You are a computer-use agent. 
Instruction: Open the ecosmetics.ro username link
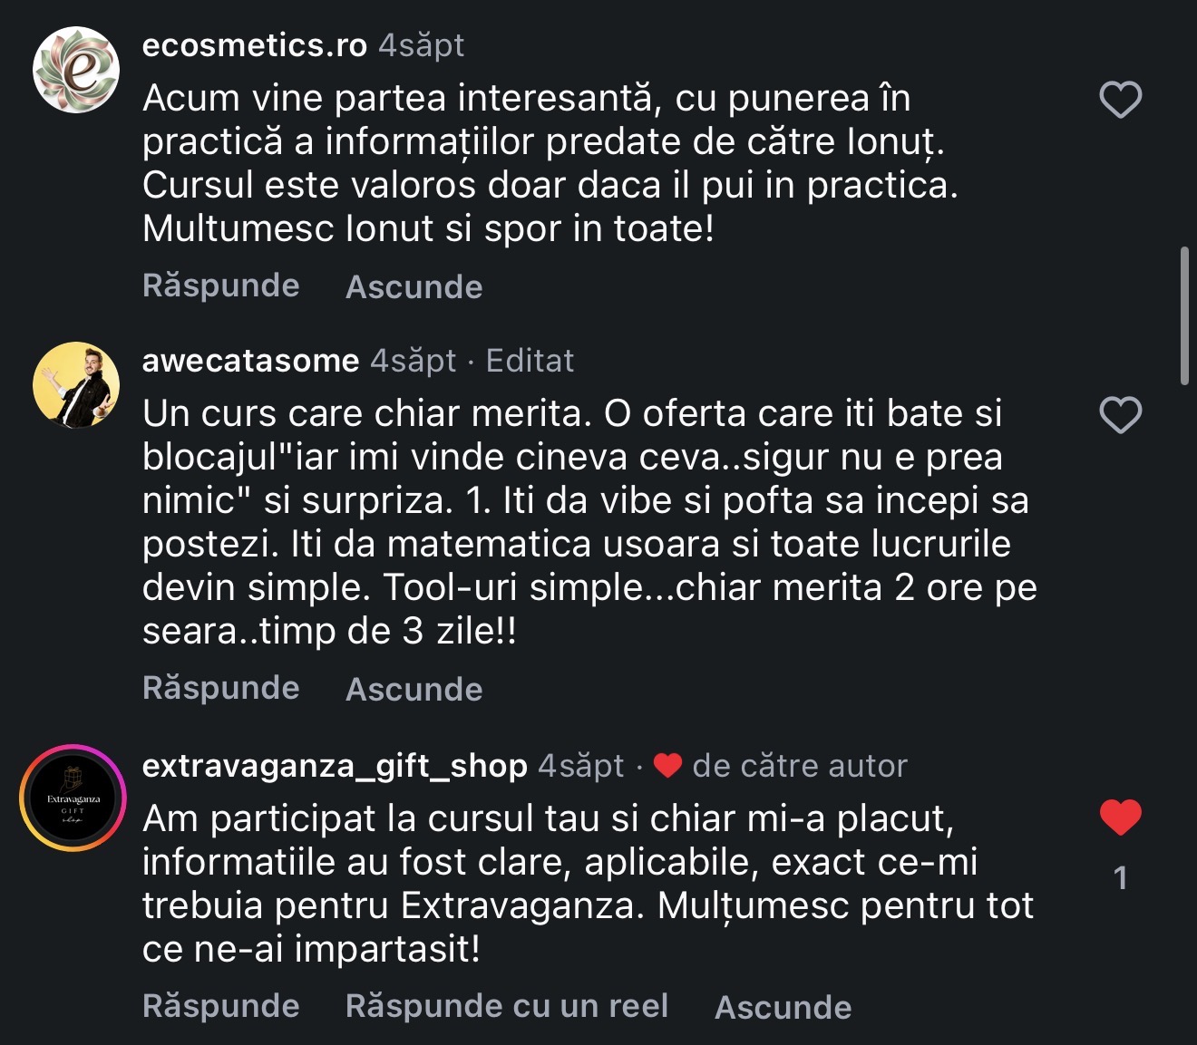click(255, 44)
